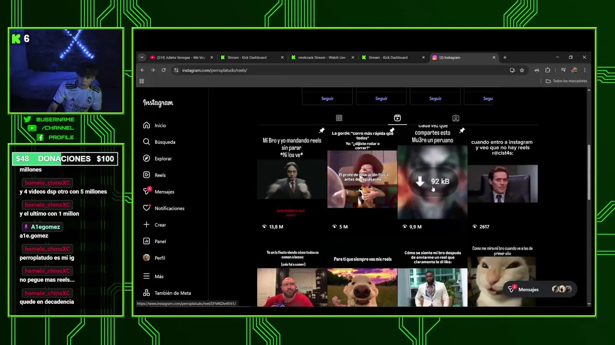The height and width of the screenshot is (345, 615).
Task: Click 13,8 M view count
Action: 272,227
